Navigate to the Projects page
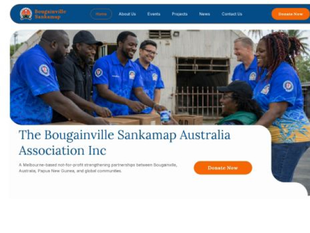Image resolution: width=310 pixels, height=233 pixels. pos(179,14)
